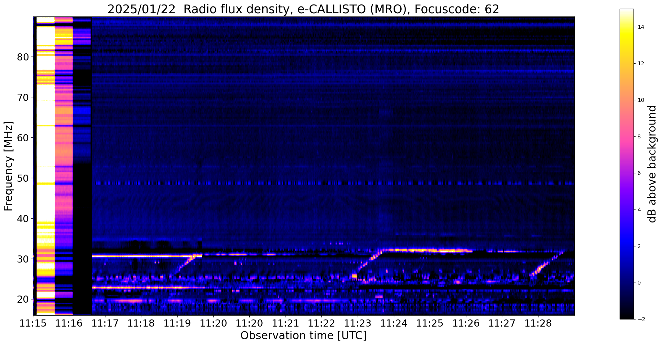Click the 11:27 time tick label
The height and width of the screenshot is (345, 662).
[502, 323]
